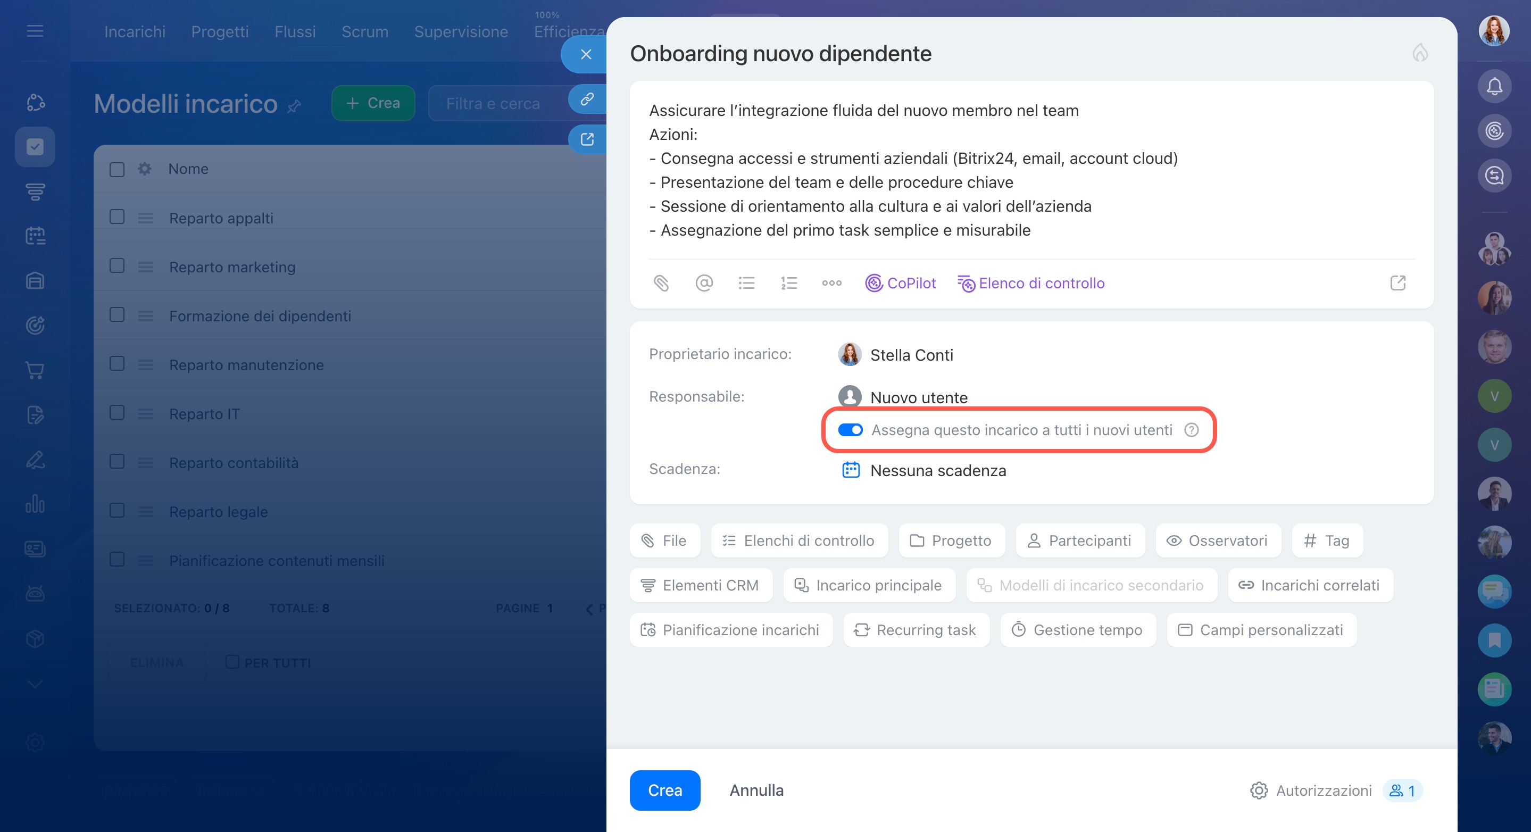Image resolution: width=1531 pixels, height=832 pixels.
Task: Switch to the Scrum tab
Action: 364,31
